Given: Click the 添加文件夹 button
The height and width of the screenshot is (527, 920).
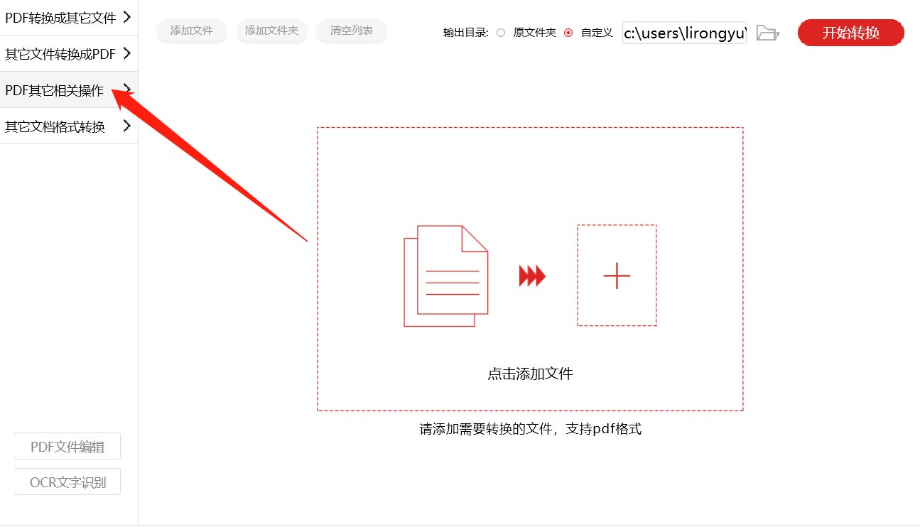Looking at the screenshot, I should point(271,31).
